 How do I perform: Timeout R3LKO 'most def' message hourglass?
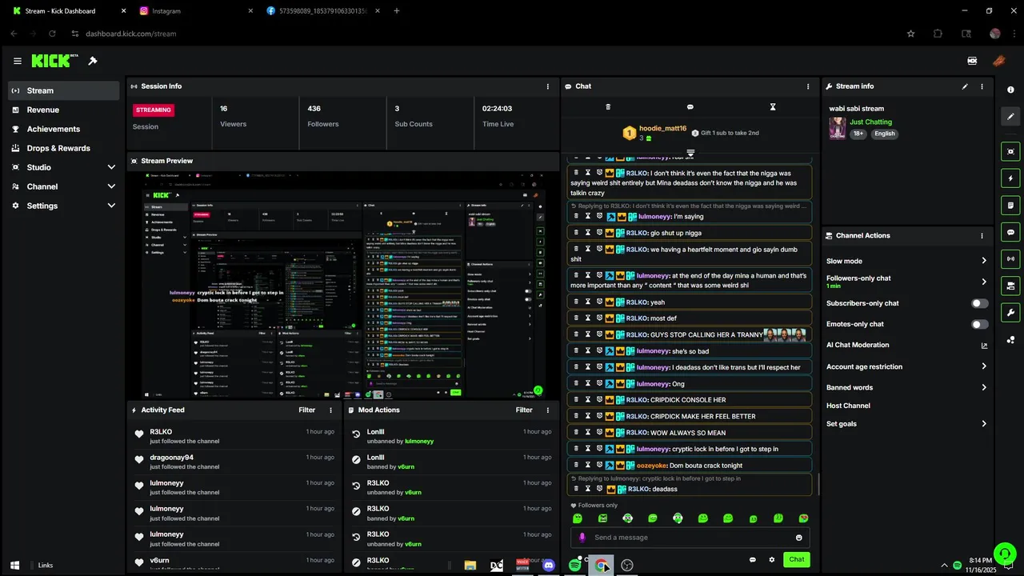(587, 318)
